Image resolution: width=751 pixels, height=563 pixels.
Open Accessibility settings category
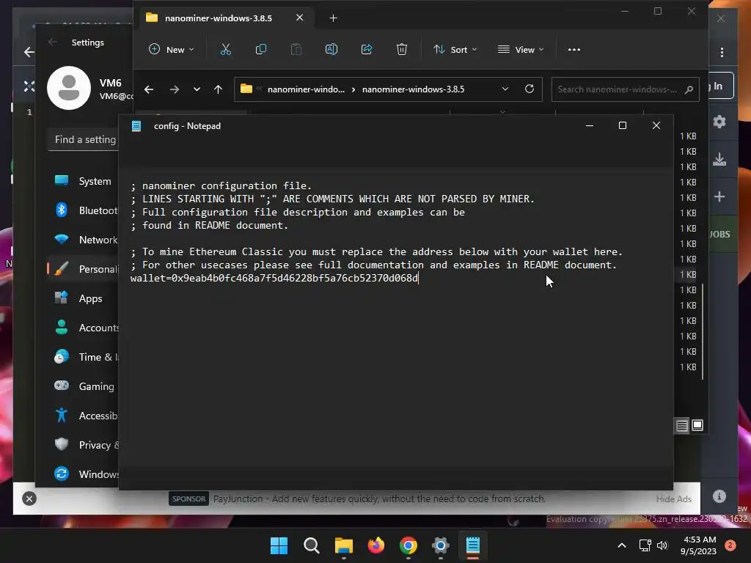[x=83, y=416]
